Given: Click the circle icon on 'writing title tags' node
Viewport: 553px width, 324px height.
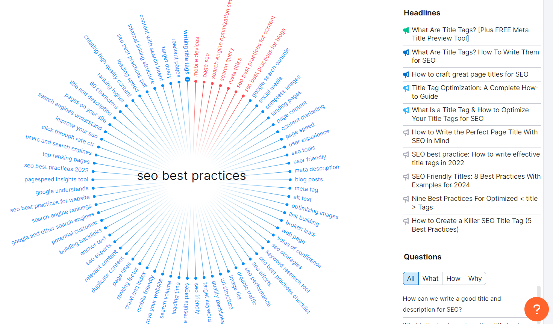Looking at the screenshot, I should pos(188,79).
